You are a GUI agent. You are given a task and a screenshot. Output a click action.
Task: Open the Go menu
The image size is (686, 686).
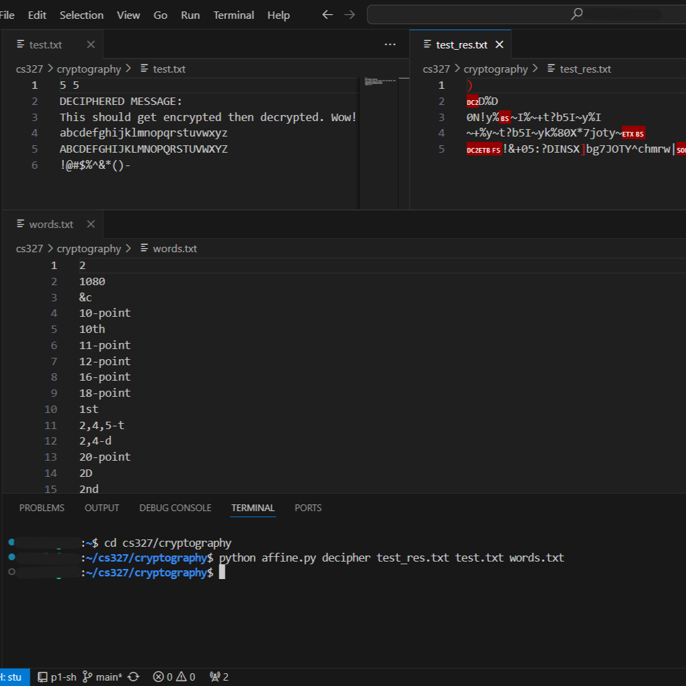click(x=160, y=15)
